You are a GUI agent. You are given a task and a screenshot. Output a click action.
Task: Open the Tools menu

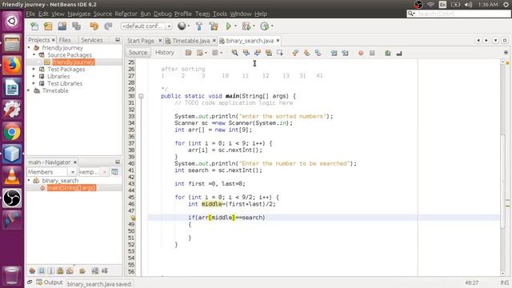coord(220,14)
